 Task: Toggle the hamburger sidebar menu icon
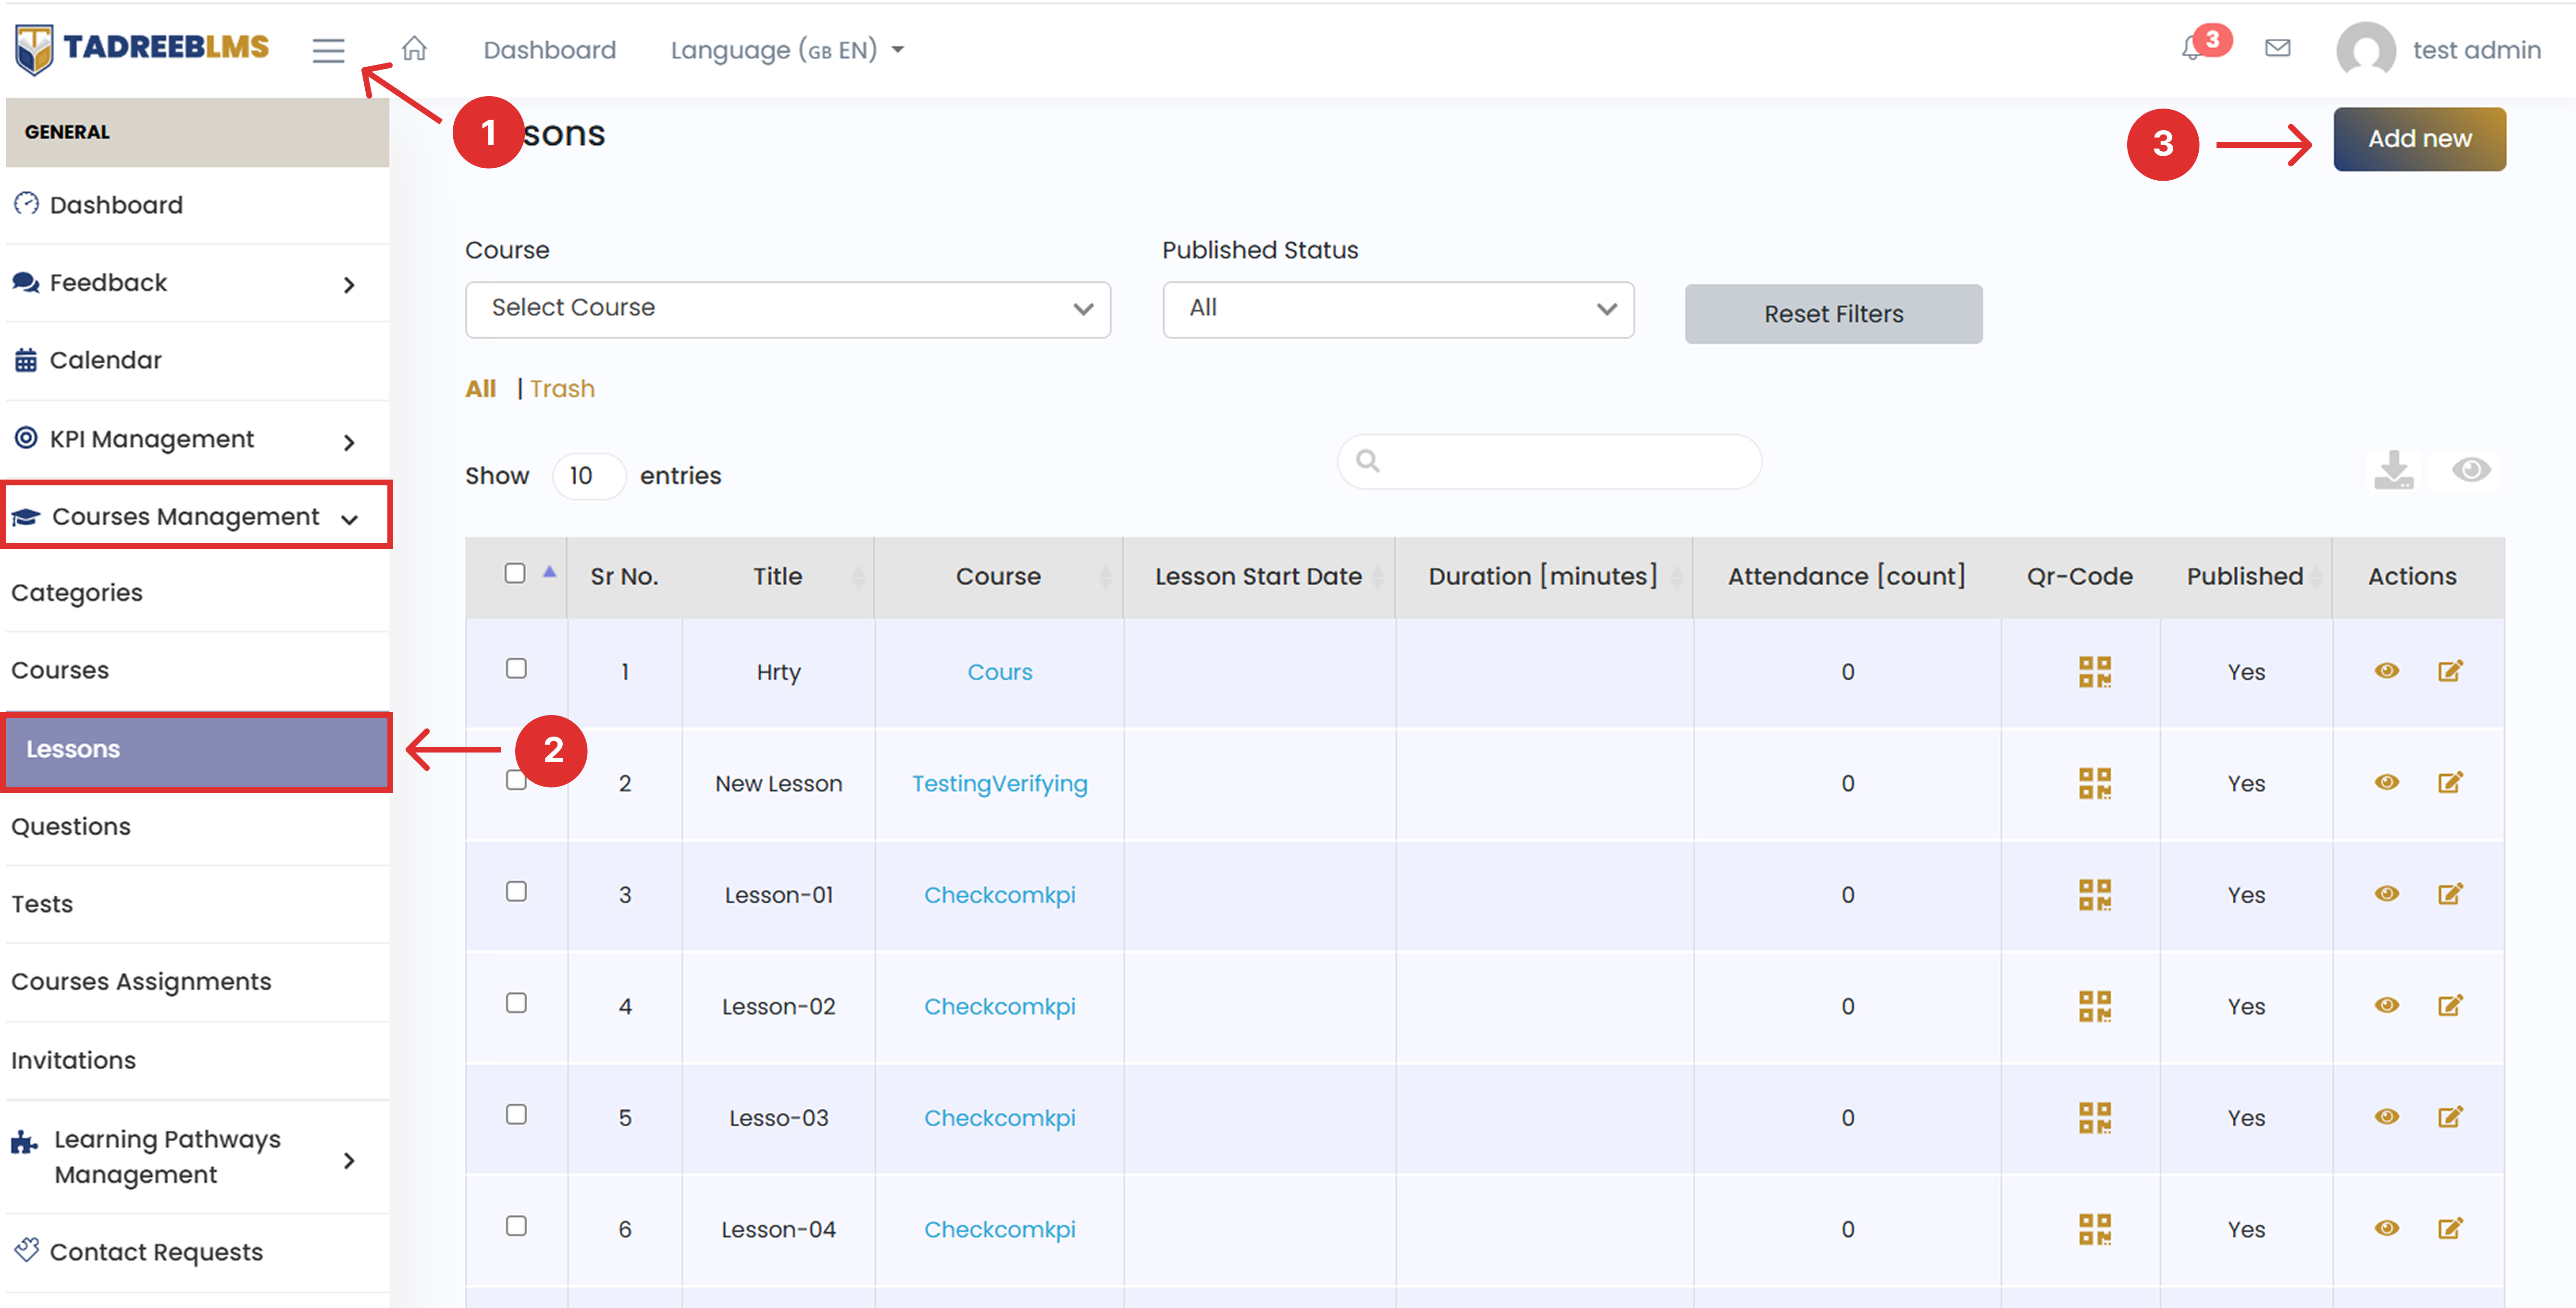click(328, 50)
